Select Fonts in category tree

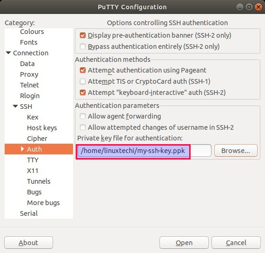[x=29, y=42]
